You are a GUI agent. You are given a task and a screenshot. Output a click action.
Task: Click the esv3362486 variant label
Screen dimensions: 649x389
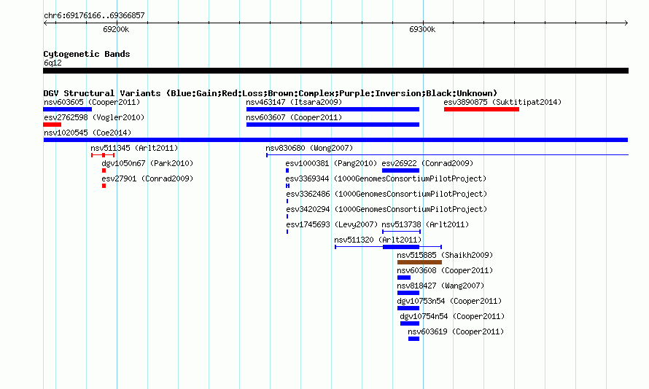[386, 194]
